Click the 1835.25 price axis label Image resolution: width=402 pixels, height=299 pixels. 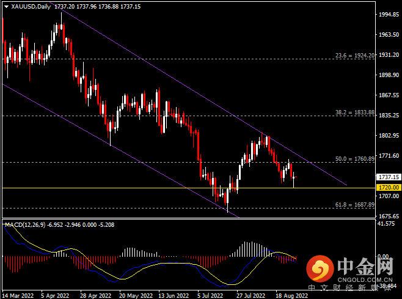pyautogui.click(x=389, y=116)
